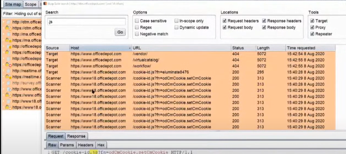Uncheck the Proxy tool checkbox
Viewport: 346px width, 154px height.
312,27
